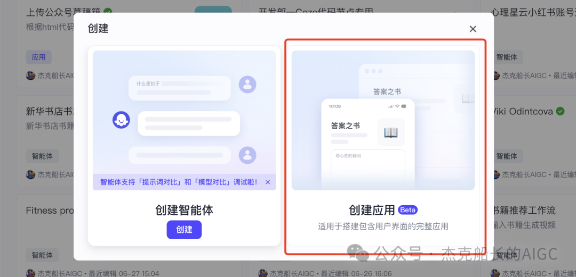Open the Viki Odintcova card behind dialog
The width and height of the screenshot is (576, 277).
pos(524,112)
